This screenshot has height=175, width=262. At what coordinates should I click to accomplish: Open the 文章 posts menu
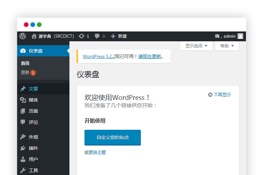43,89
